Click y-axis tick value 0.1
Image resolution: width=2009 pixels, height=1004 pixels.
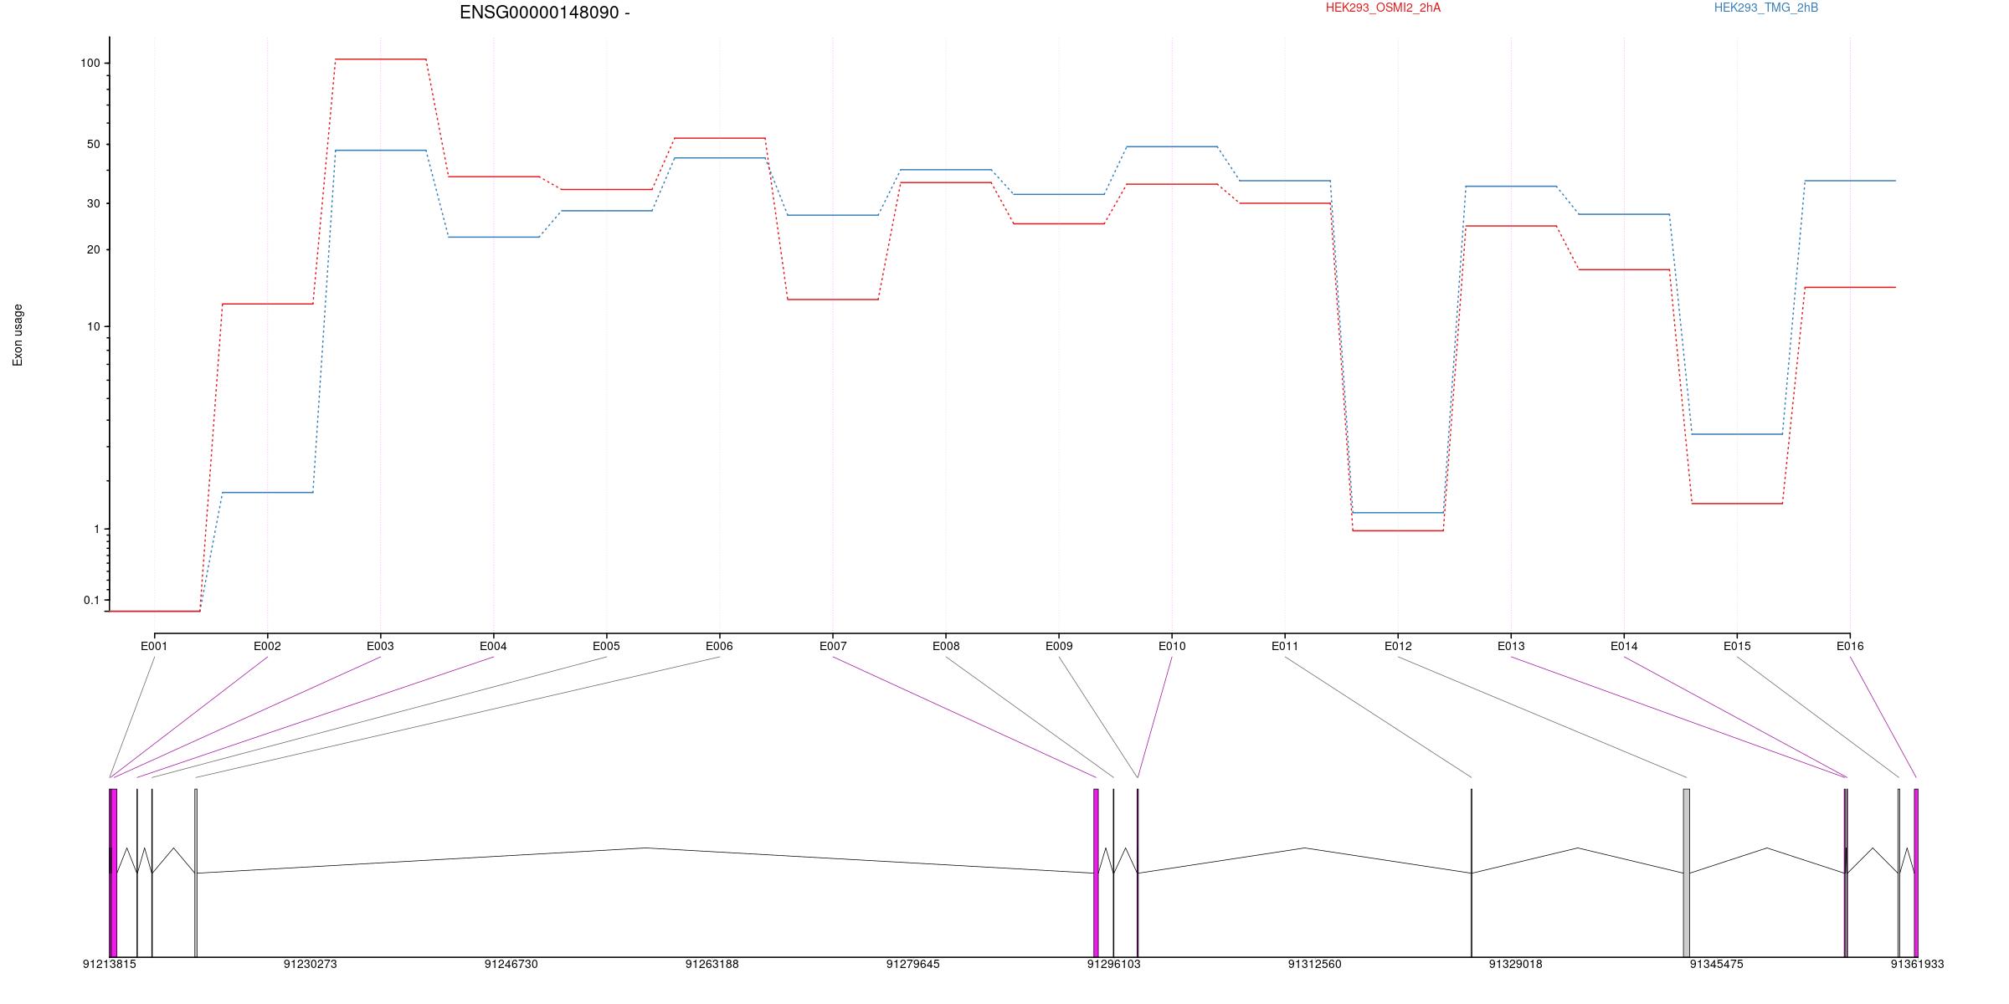pos(91,600)
